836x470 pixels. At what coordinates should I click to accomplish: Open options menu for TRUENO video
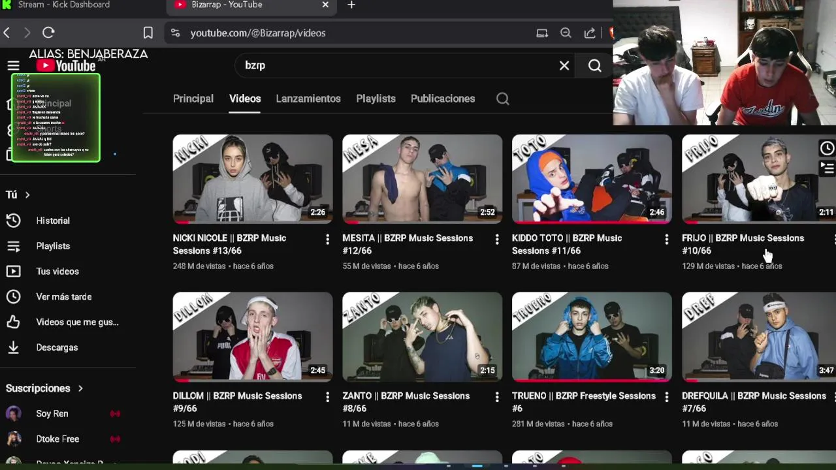point(666,397)
